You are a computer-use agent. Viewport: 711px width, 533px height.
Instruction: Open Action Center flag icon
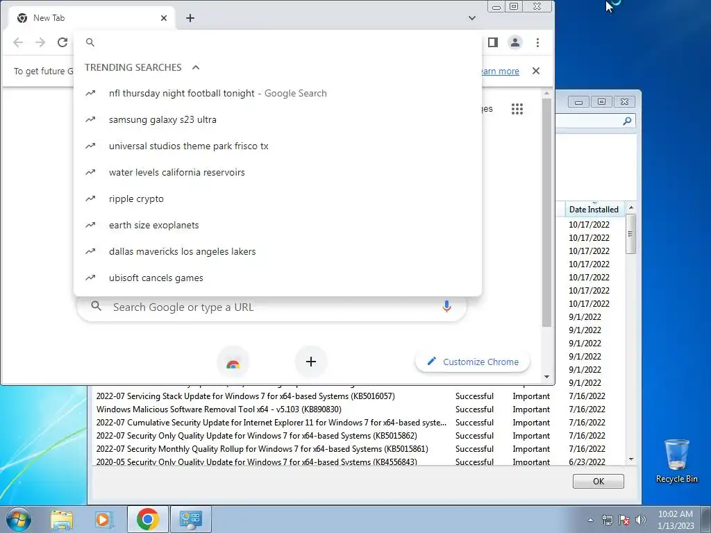click(x=624, y=520)
